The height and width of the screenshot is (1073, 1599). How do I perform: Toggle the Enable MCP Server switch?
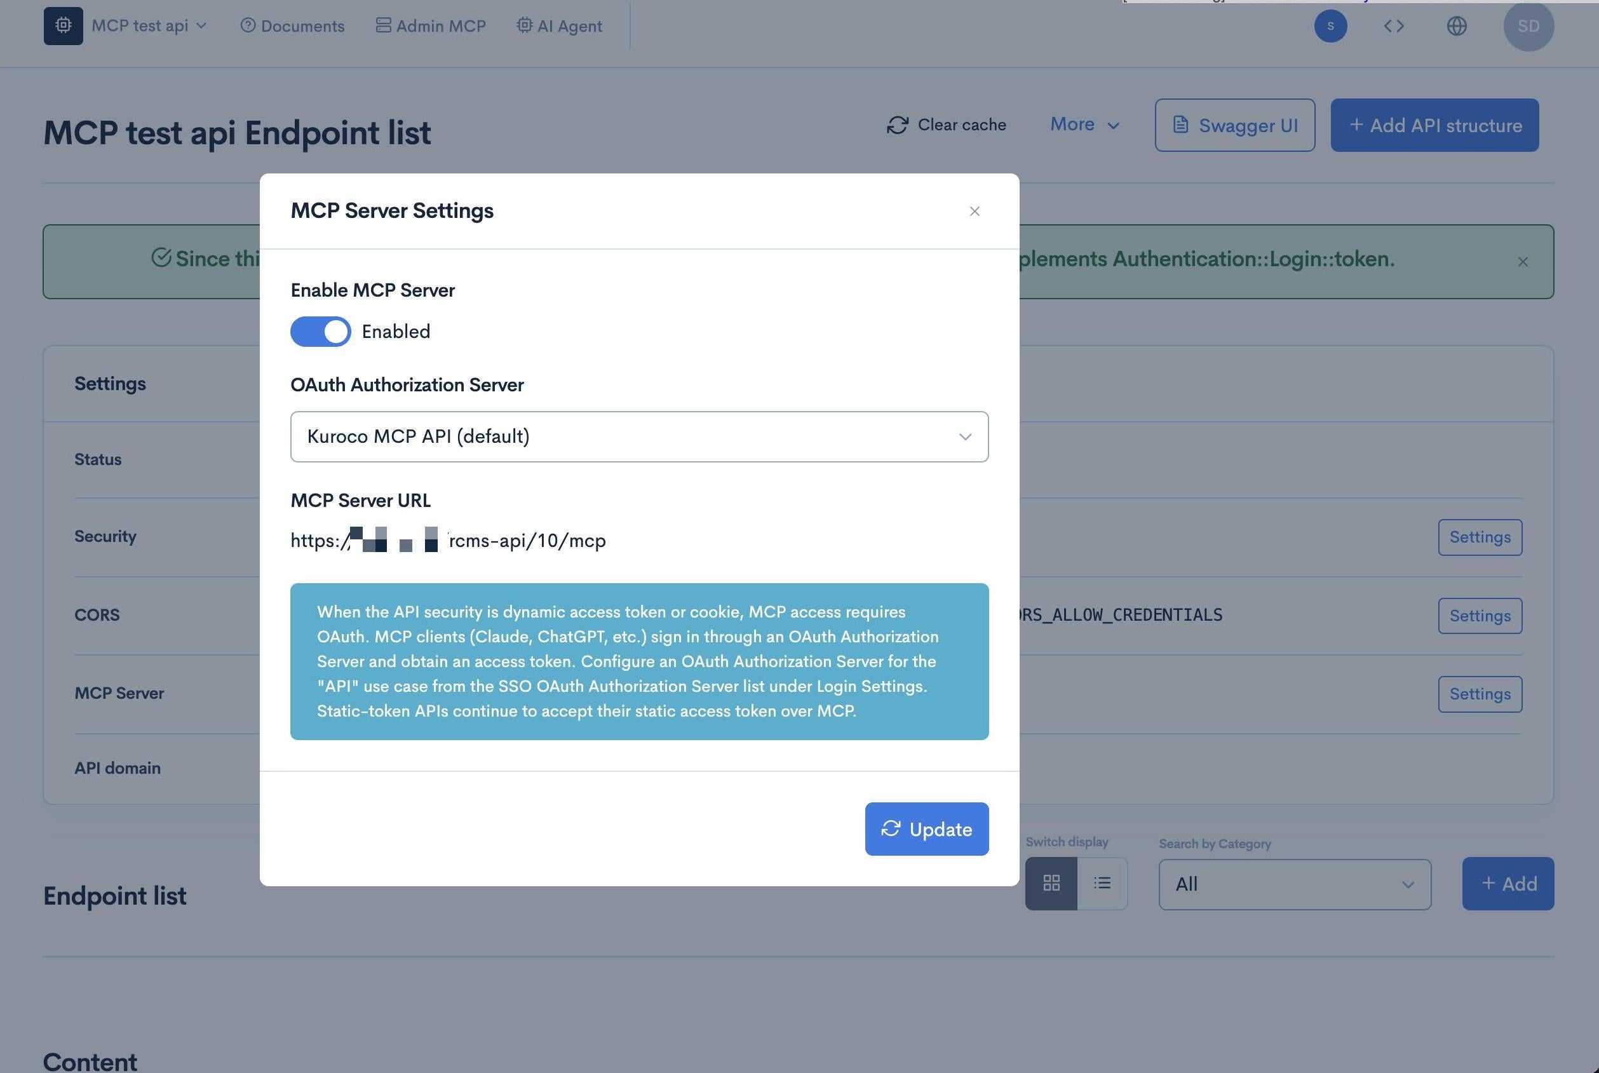click(320, 331)
